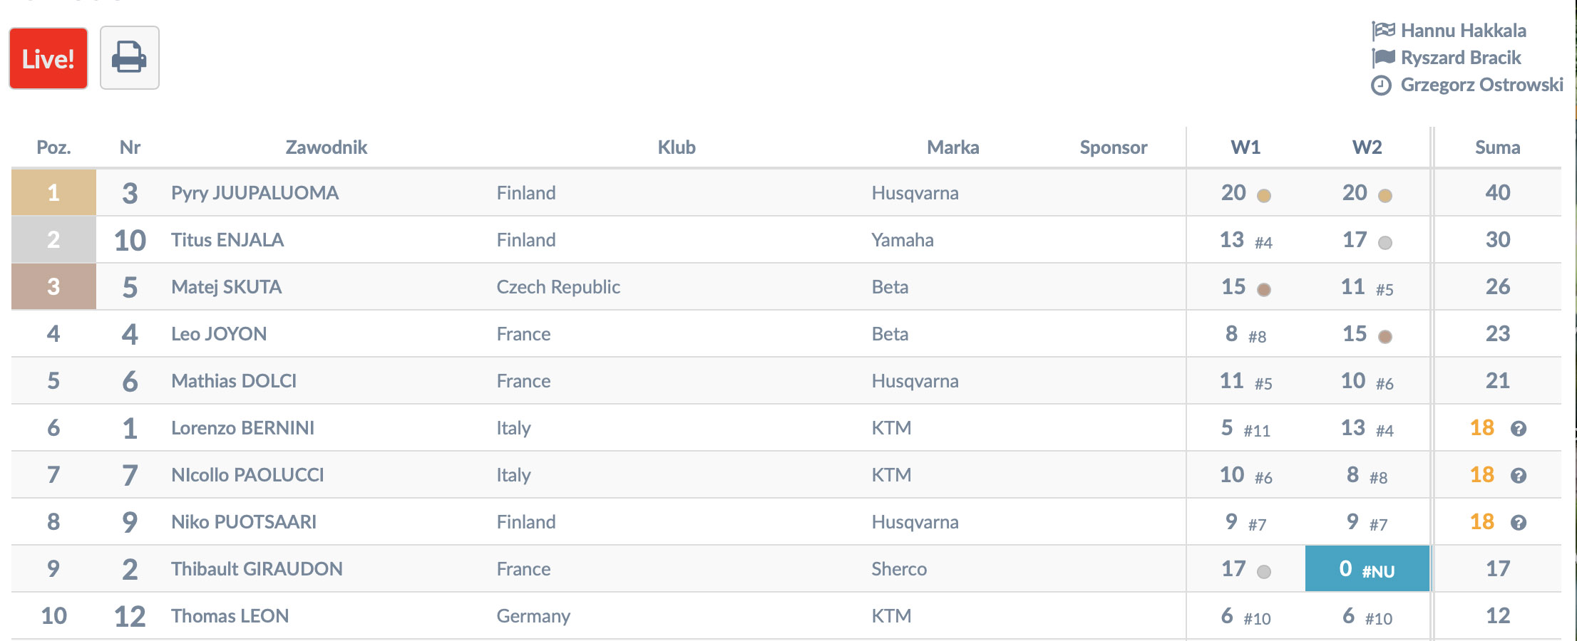Click the question mark icon in Nicollo PAOLUCCI's row
This screenshot has height=641, width=1577.
point(1519,476)
